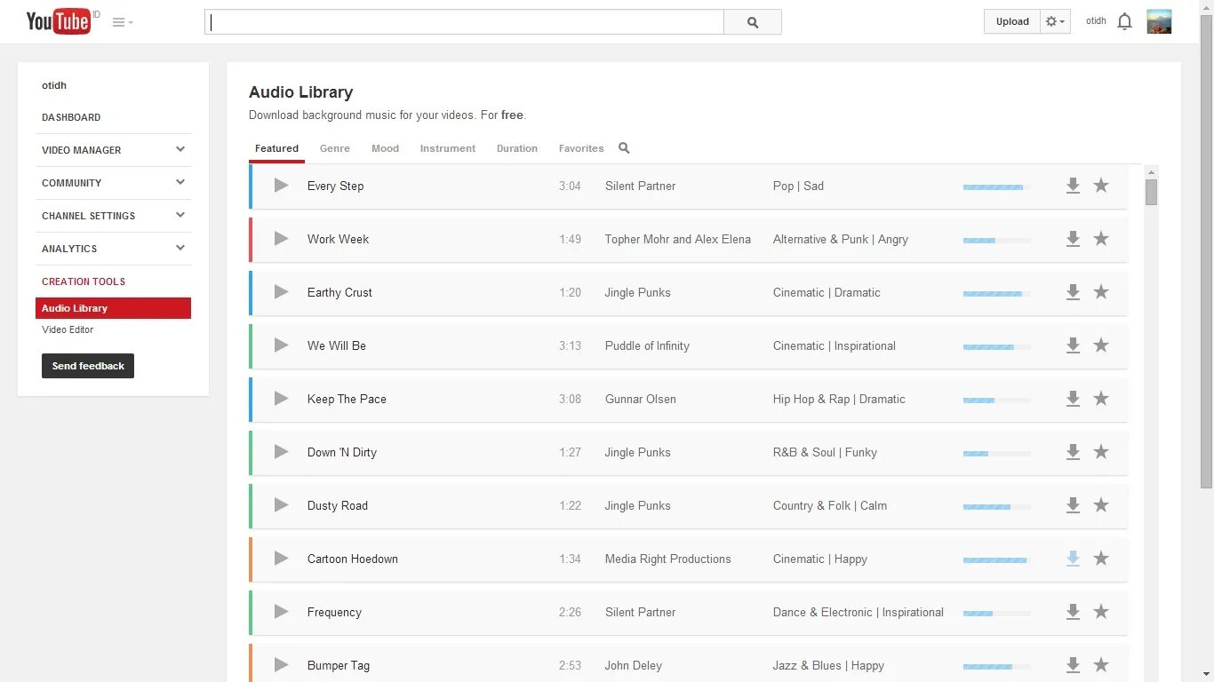Expand the Analytics section
Image resolution: width=1214 pixels, height=682 pixels.
(x=180, y=248)
